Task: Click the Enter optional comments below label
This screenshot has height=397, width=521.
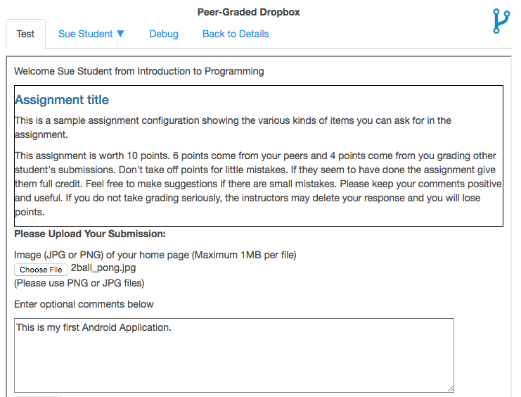Action: pyautogui.click(x=84, y=304)
